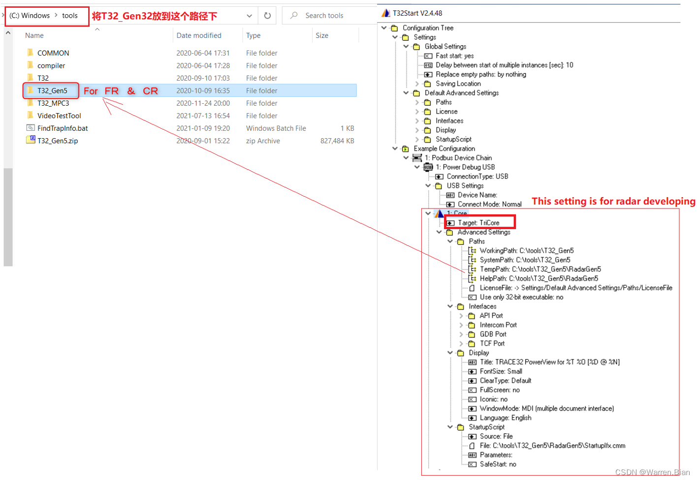Refresh the tools folder view
Viewport: 697px width, 480px height.
pos(267,16)
